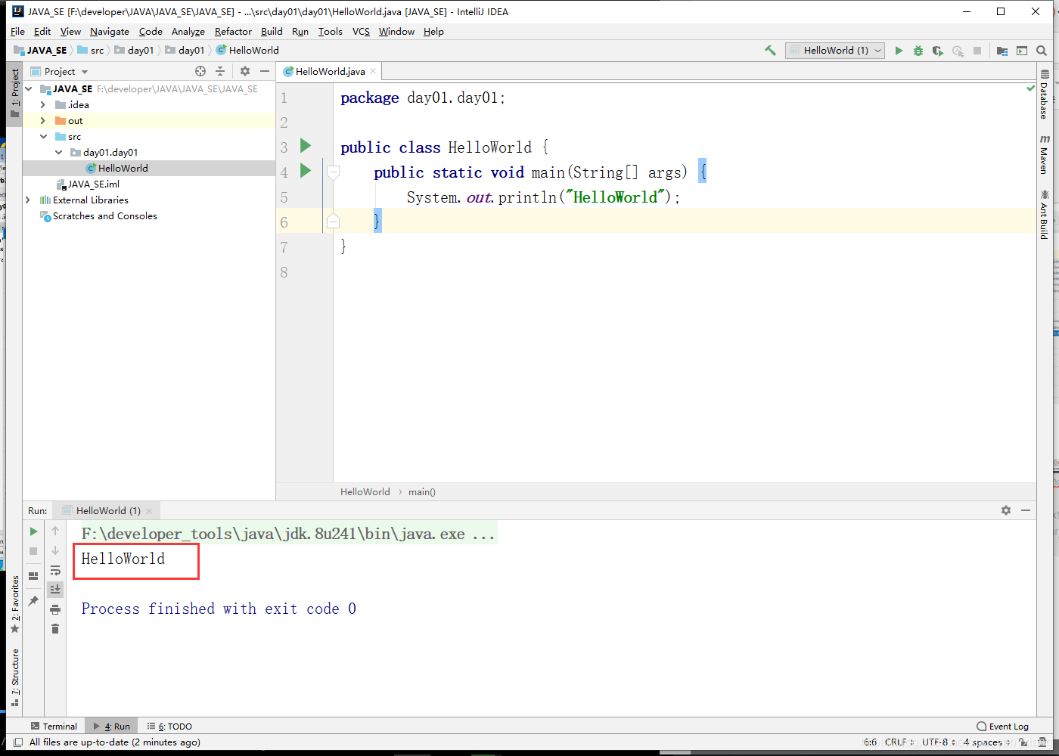Select JAVA_SE.iml file in project tree

pos(94,184)
